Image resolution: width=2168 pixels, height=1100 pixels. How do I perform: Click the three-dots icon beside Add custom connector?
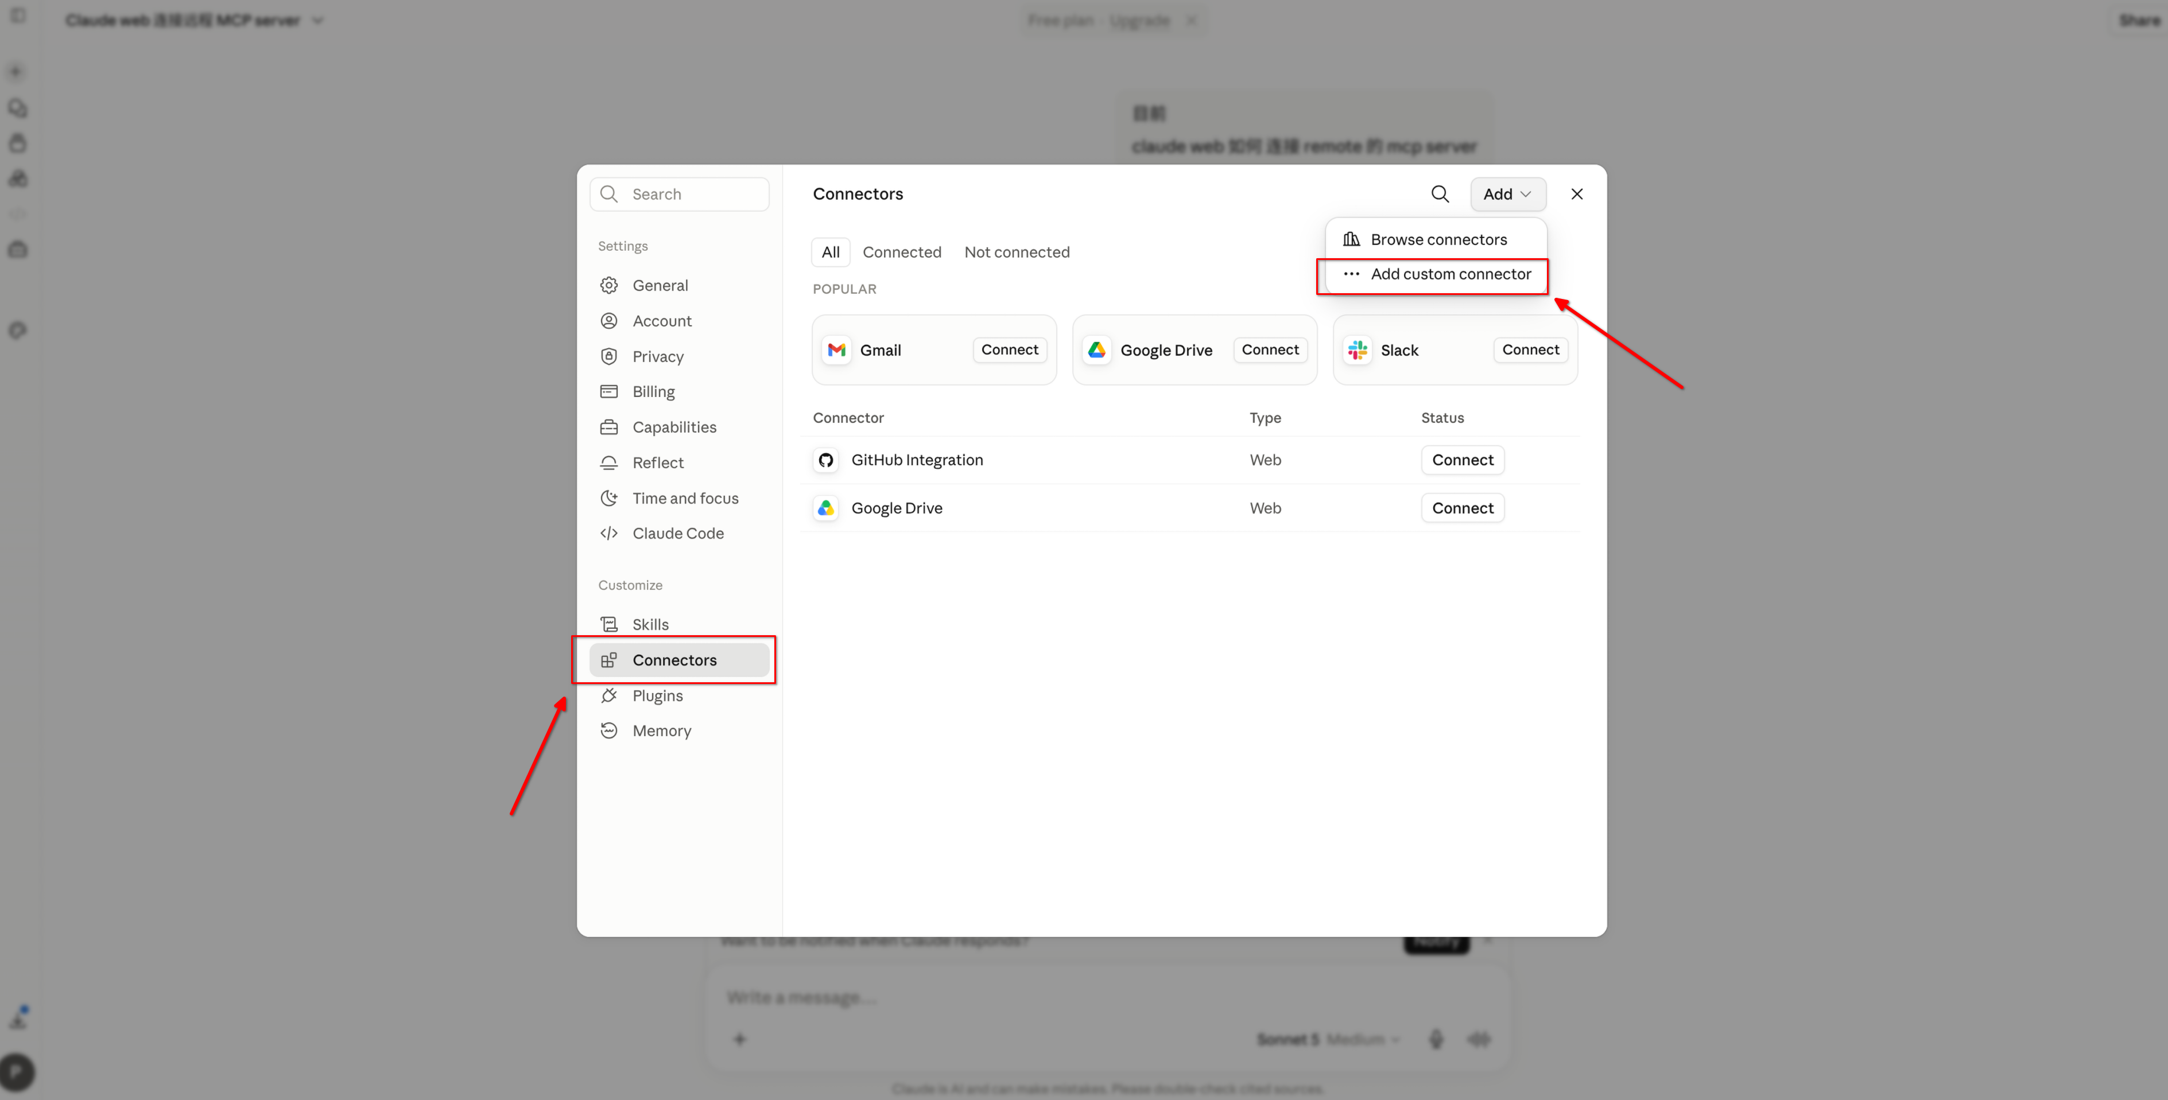[x=1351, y=274]
